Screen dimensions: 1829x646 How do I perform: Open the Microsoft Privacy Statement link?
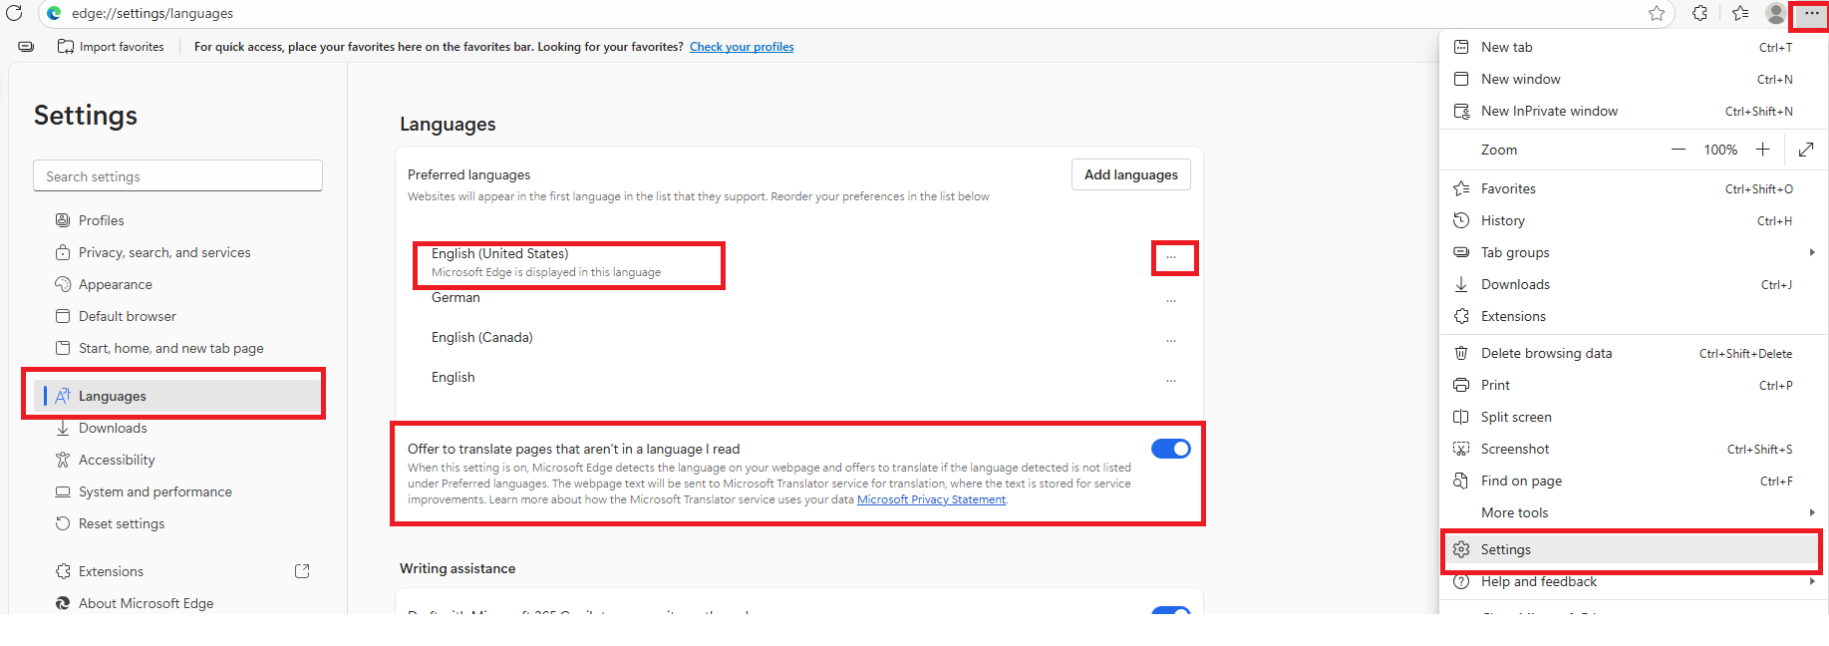coord(931,498)
